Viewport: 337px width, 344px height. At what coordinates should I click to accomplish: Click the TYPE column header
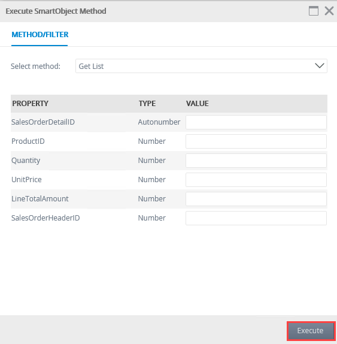[147, 104]
